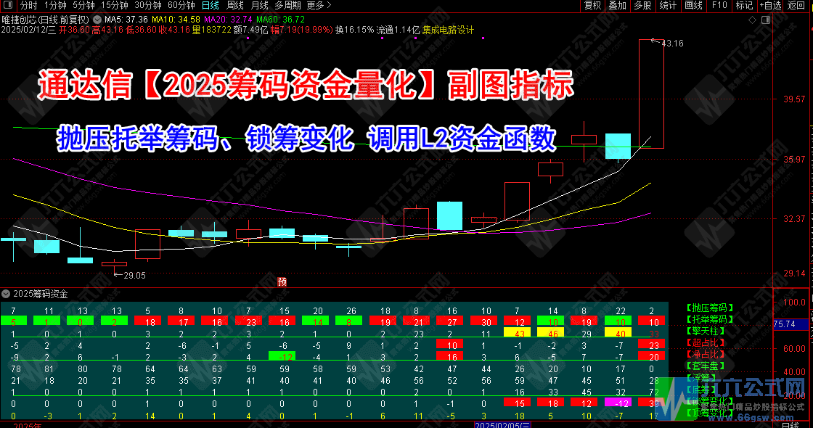The width and height of the screenshot is (813, 428).
Task: Expand dropdown arrow next to 唯捷创芯 title
Action: (97, 20)
